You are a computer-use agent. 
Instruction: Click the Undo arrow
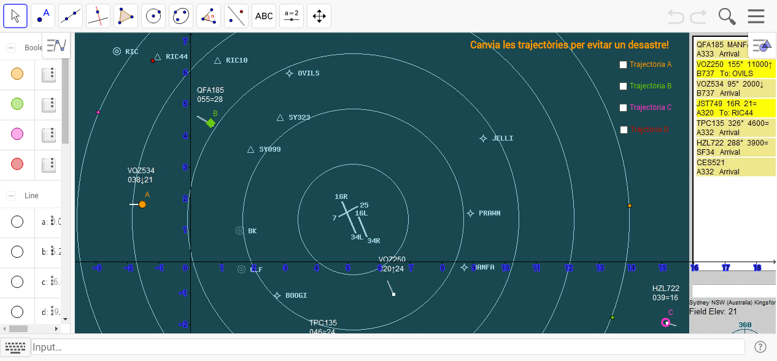coord(676,17)
